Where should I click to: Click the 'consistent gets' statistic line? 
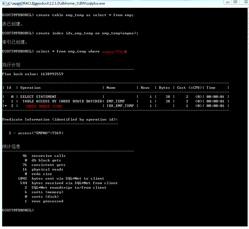(x=44, y=165)
